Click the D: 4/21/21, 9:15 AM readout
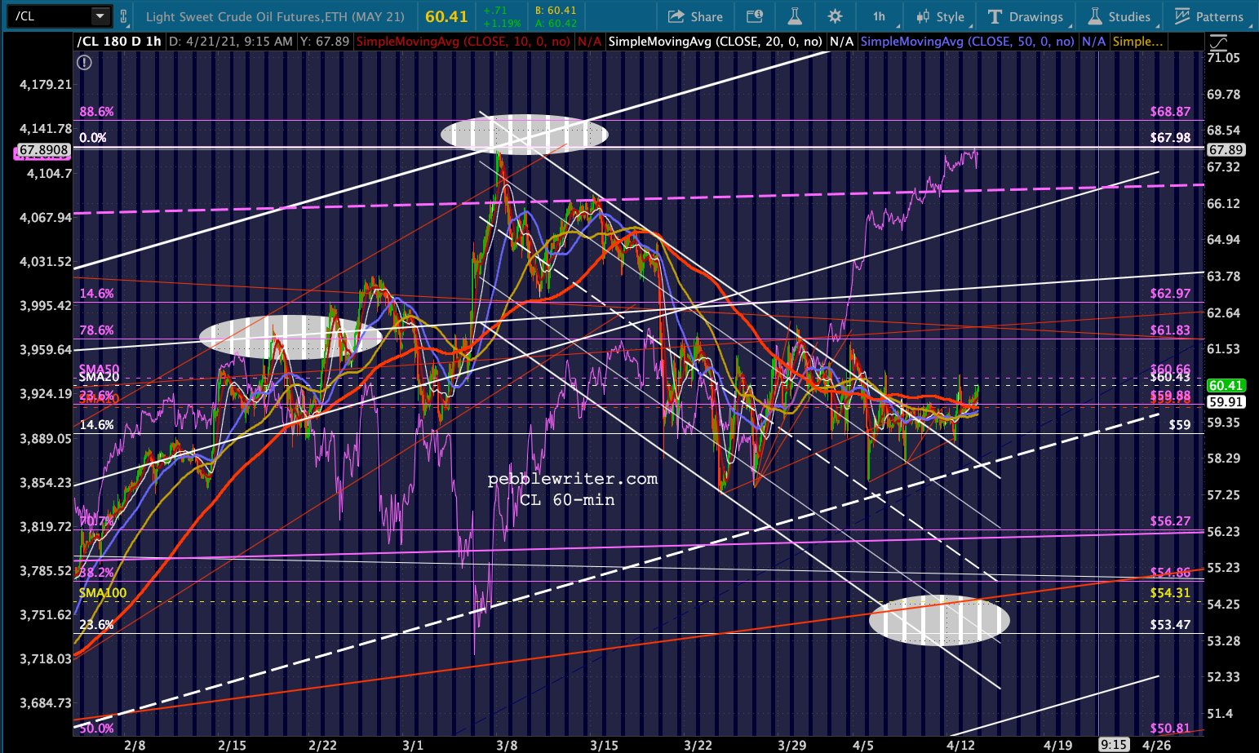The height and width of the screenshot is (753, 1259). (x=231, y=42)
